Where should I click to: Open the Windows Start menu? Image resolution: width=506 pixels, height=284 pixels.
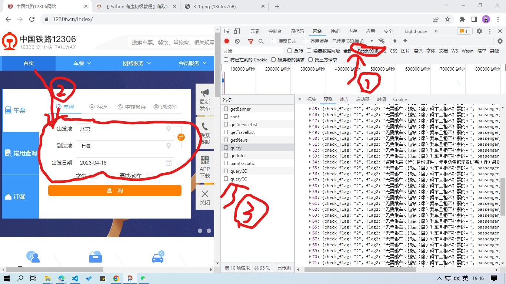pos(7,278)
